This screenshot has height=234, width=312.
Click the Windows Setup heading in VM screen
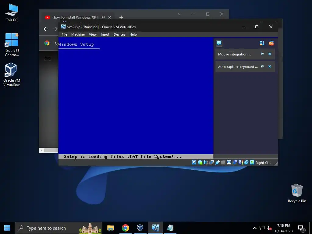(x=76, y=44)
